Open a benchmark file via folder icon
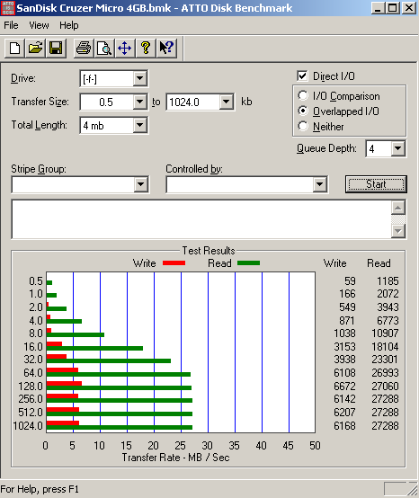The image size is (419, 498). 35,49
